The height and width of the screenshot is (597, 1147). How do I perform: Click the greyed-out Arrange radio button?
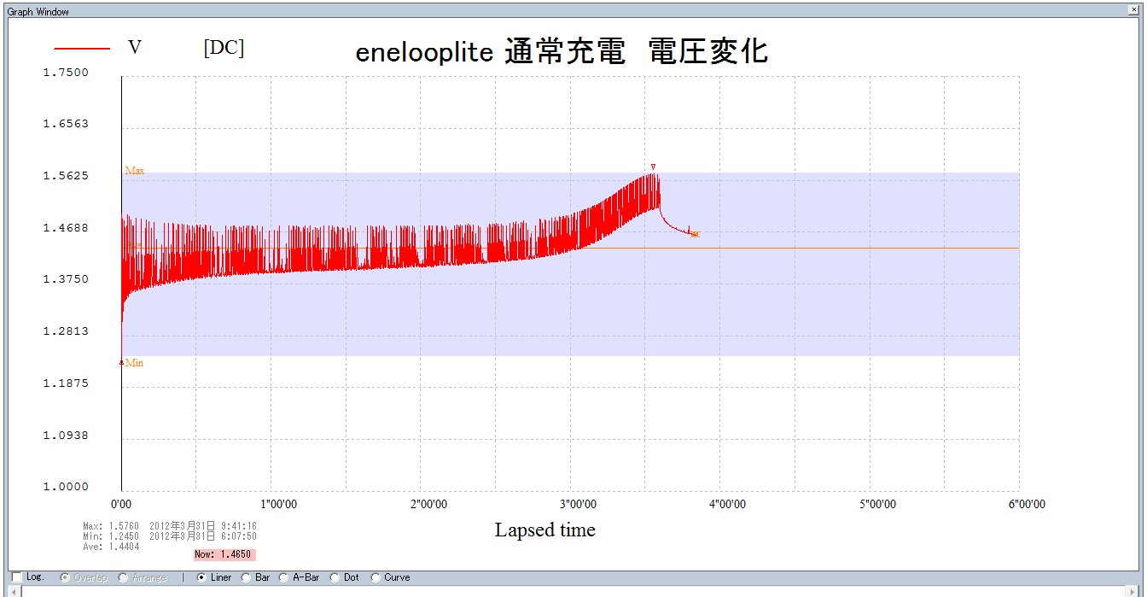(124, 577)
